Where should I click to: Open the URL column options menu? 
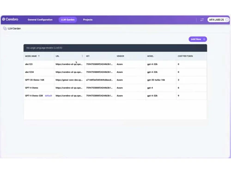82,56
